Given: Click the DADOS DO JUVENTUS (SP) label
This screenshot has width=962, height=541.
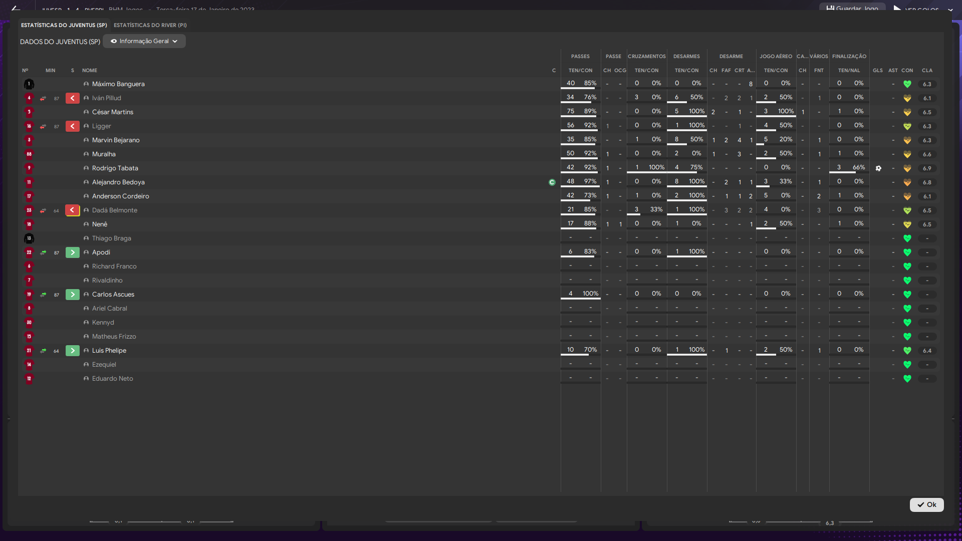Looking at the screenshot, I should click(x=60, y=42).
